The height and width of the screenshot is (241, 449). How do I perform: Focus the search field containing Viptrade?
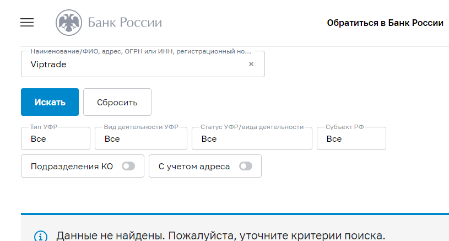132,64
